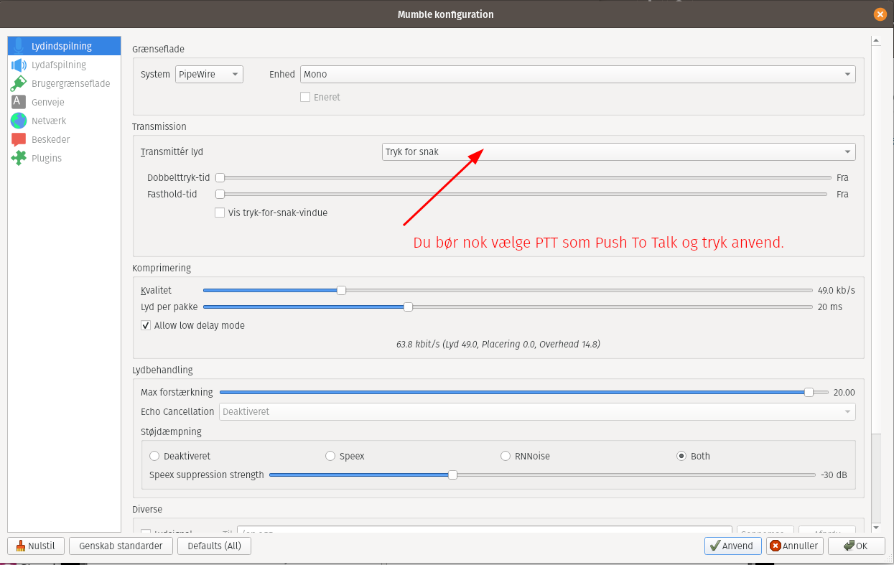Screen dimensions: 894x565
Task: Click the Lydindspilning microphone icon
Action: coord(19,46)
